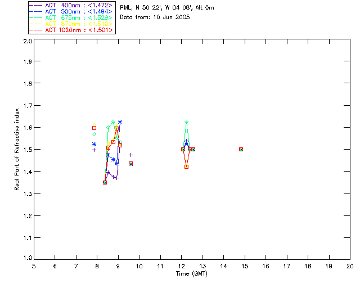The width and height of the screenshot is (360, 288).
Task: Click the x-axis tick label 5
Action: 34,266
